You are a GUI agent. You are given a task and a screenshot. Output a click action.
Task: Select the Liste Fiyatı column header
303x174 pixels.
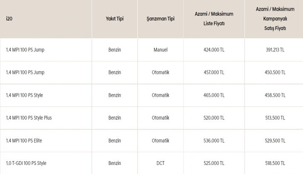[214, 19]
